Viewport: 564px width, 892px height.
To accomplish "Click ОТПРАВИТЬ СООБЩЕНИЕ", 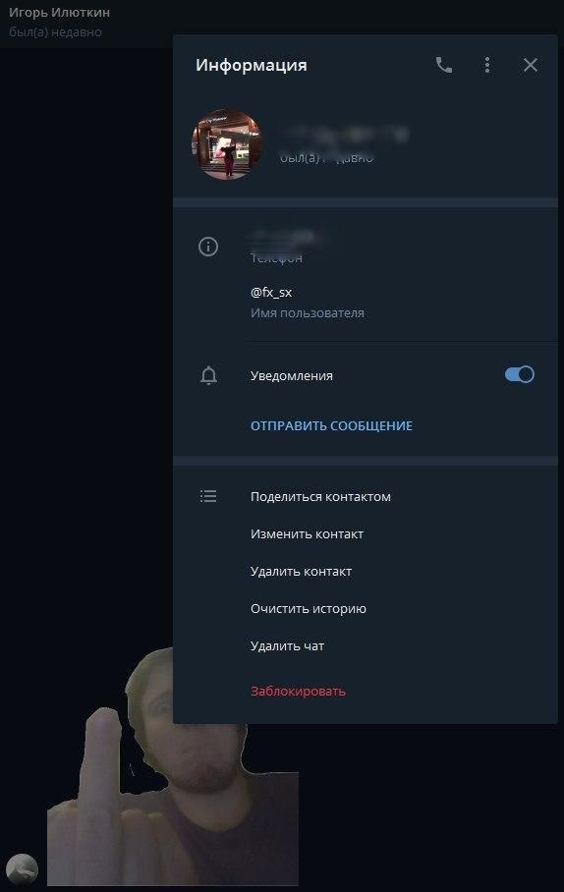I will coord(332,426).
